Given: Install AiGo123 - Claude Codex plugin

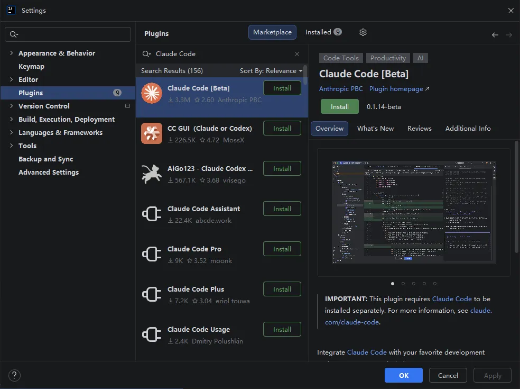Looking at the screenshot, I should point(282,168).
